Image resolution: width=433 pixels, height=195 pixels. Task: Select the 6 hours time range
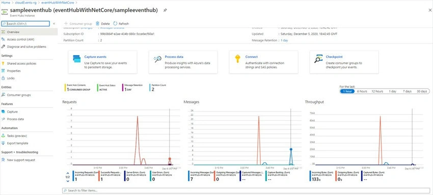tap(362, 91)
